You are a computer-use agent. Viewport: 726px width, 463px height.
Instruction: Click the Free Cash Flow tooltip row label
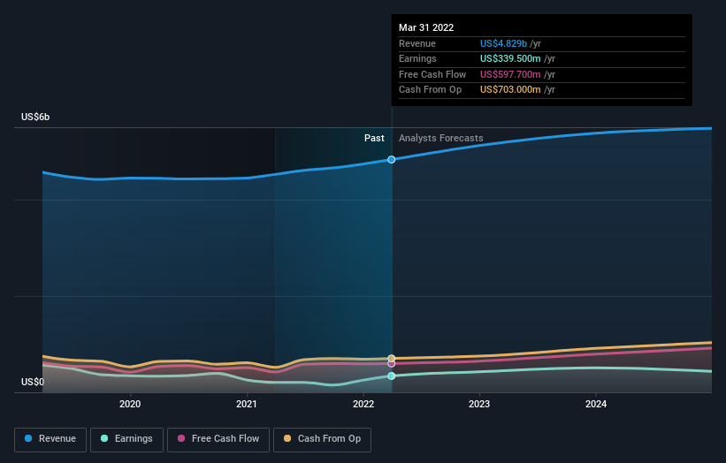coord(432,74)
